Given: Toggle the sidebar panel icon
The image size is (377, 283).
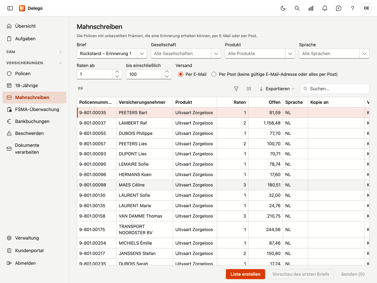Looking at the screenshot, I should pos(10,8).
